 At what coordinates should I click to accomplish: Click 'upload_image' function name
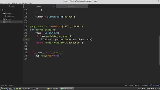(x=43, y=30)
